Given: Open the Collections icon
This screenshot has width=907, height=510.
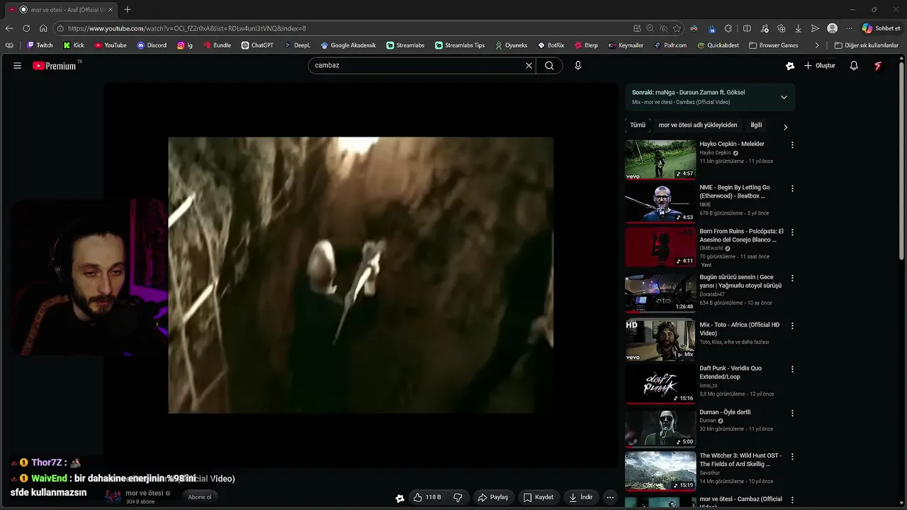Looking at the screenshot, I should [782, 28].
